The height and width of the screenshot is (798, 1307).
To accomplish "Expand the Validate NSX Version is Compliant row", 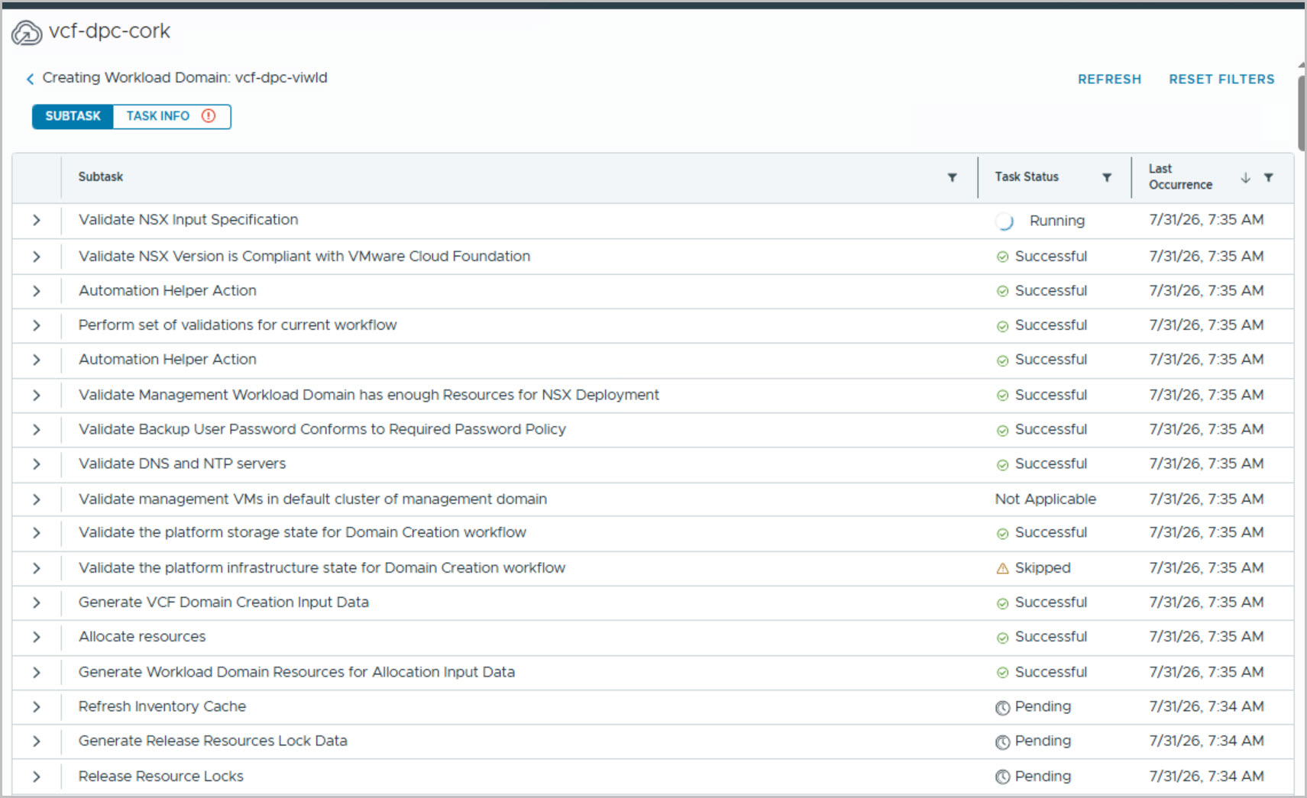I will click(37, 257).
